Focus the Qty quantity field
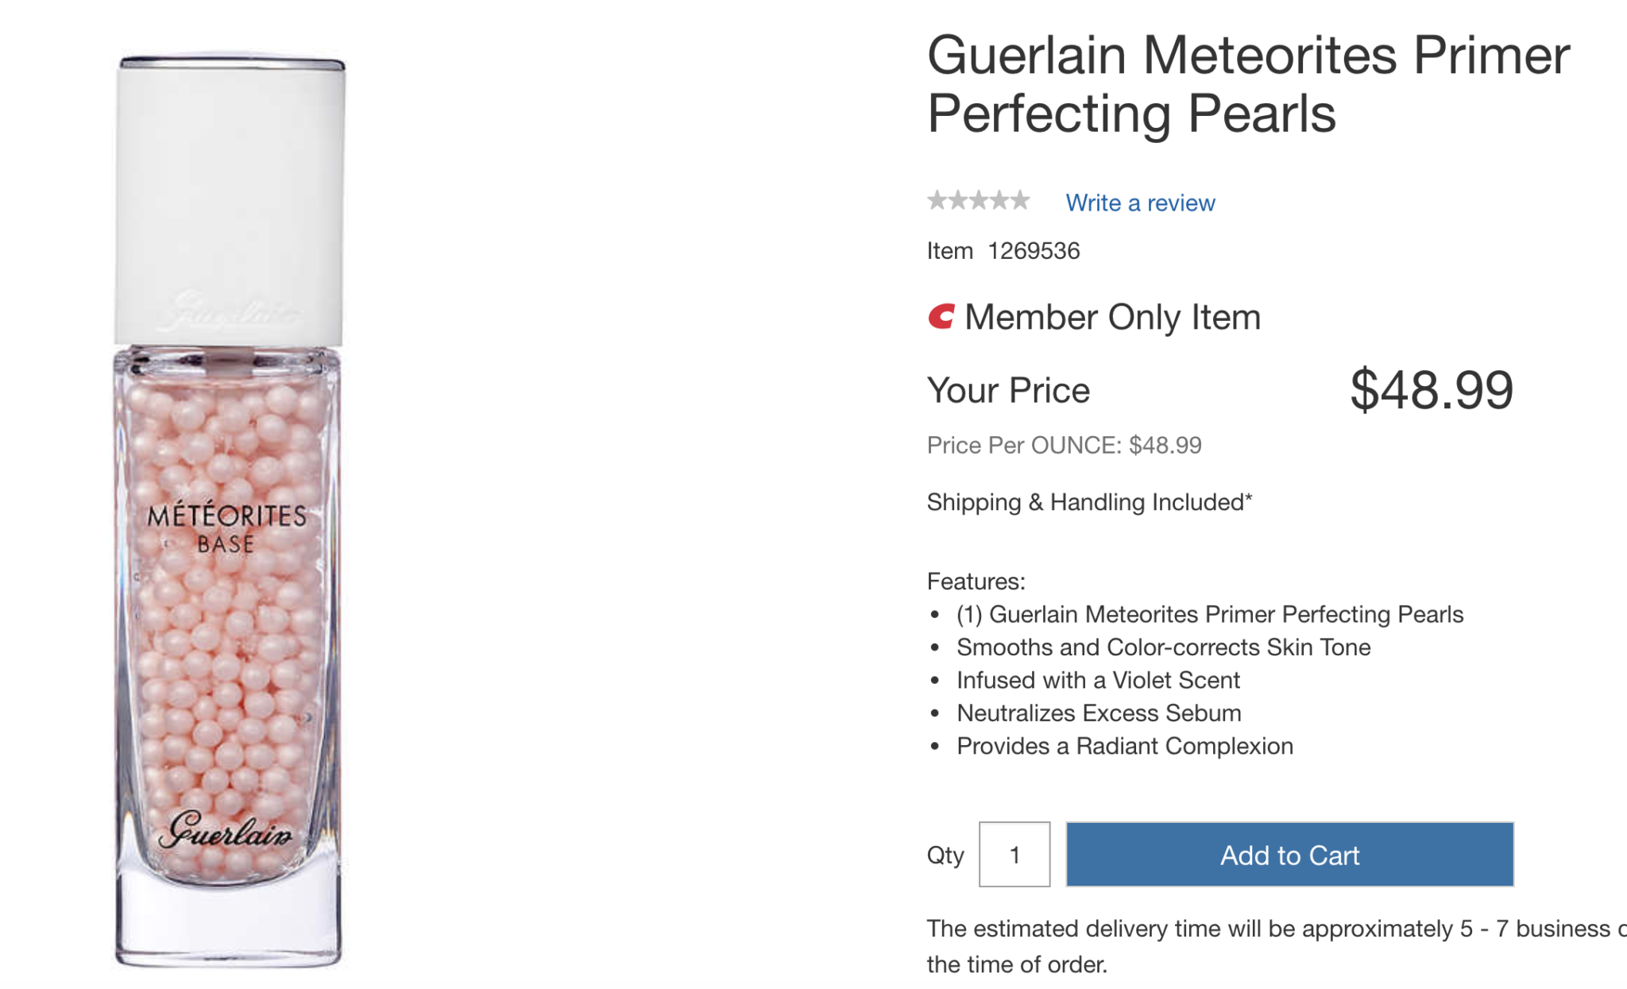Screen dimensions: 1627x989 tap(1014, 855)
